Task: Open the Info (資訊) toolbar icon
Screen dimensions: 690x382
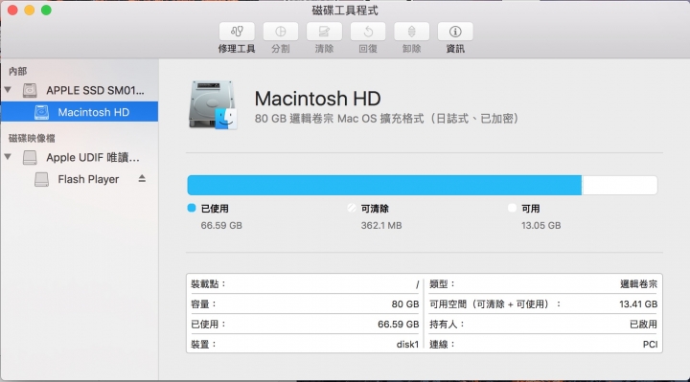Action: [455, 32]
